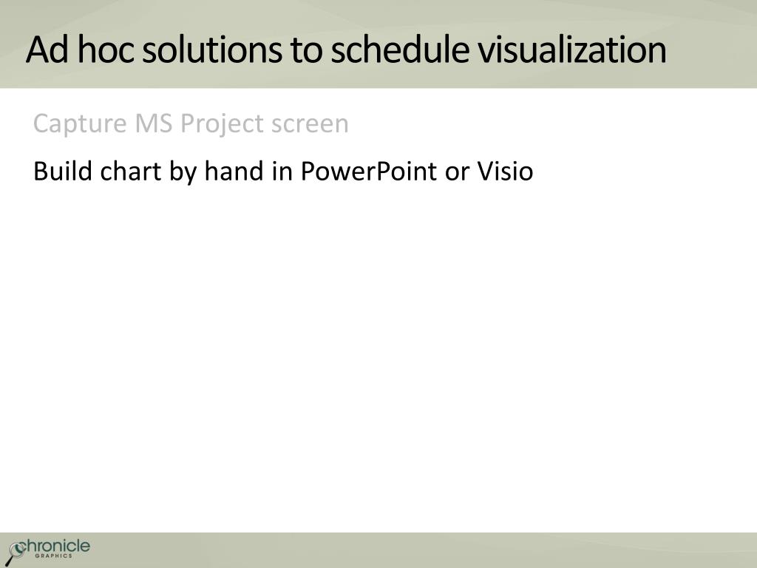Select the small GRAPHICS text under logo

coord(53,556)
